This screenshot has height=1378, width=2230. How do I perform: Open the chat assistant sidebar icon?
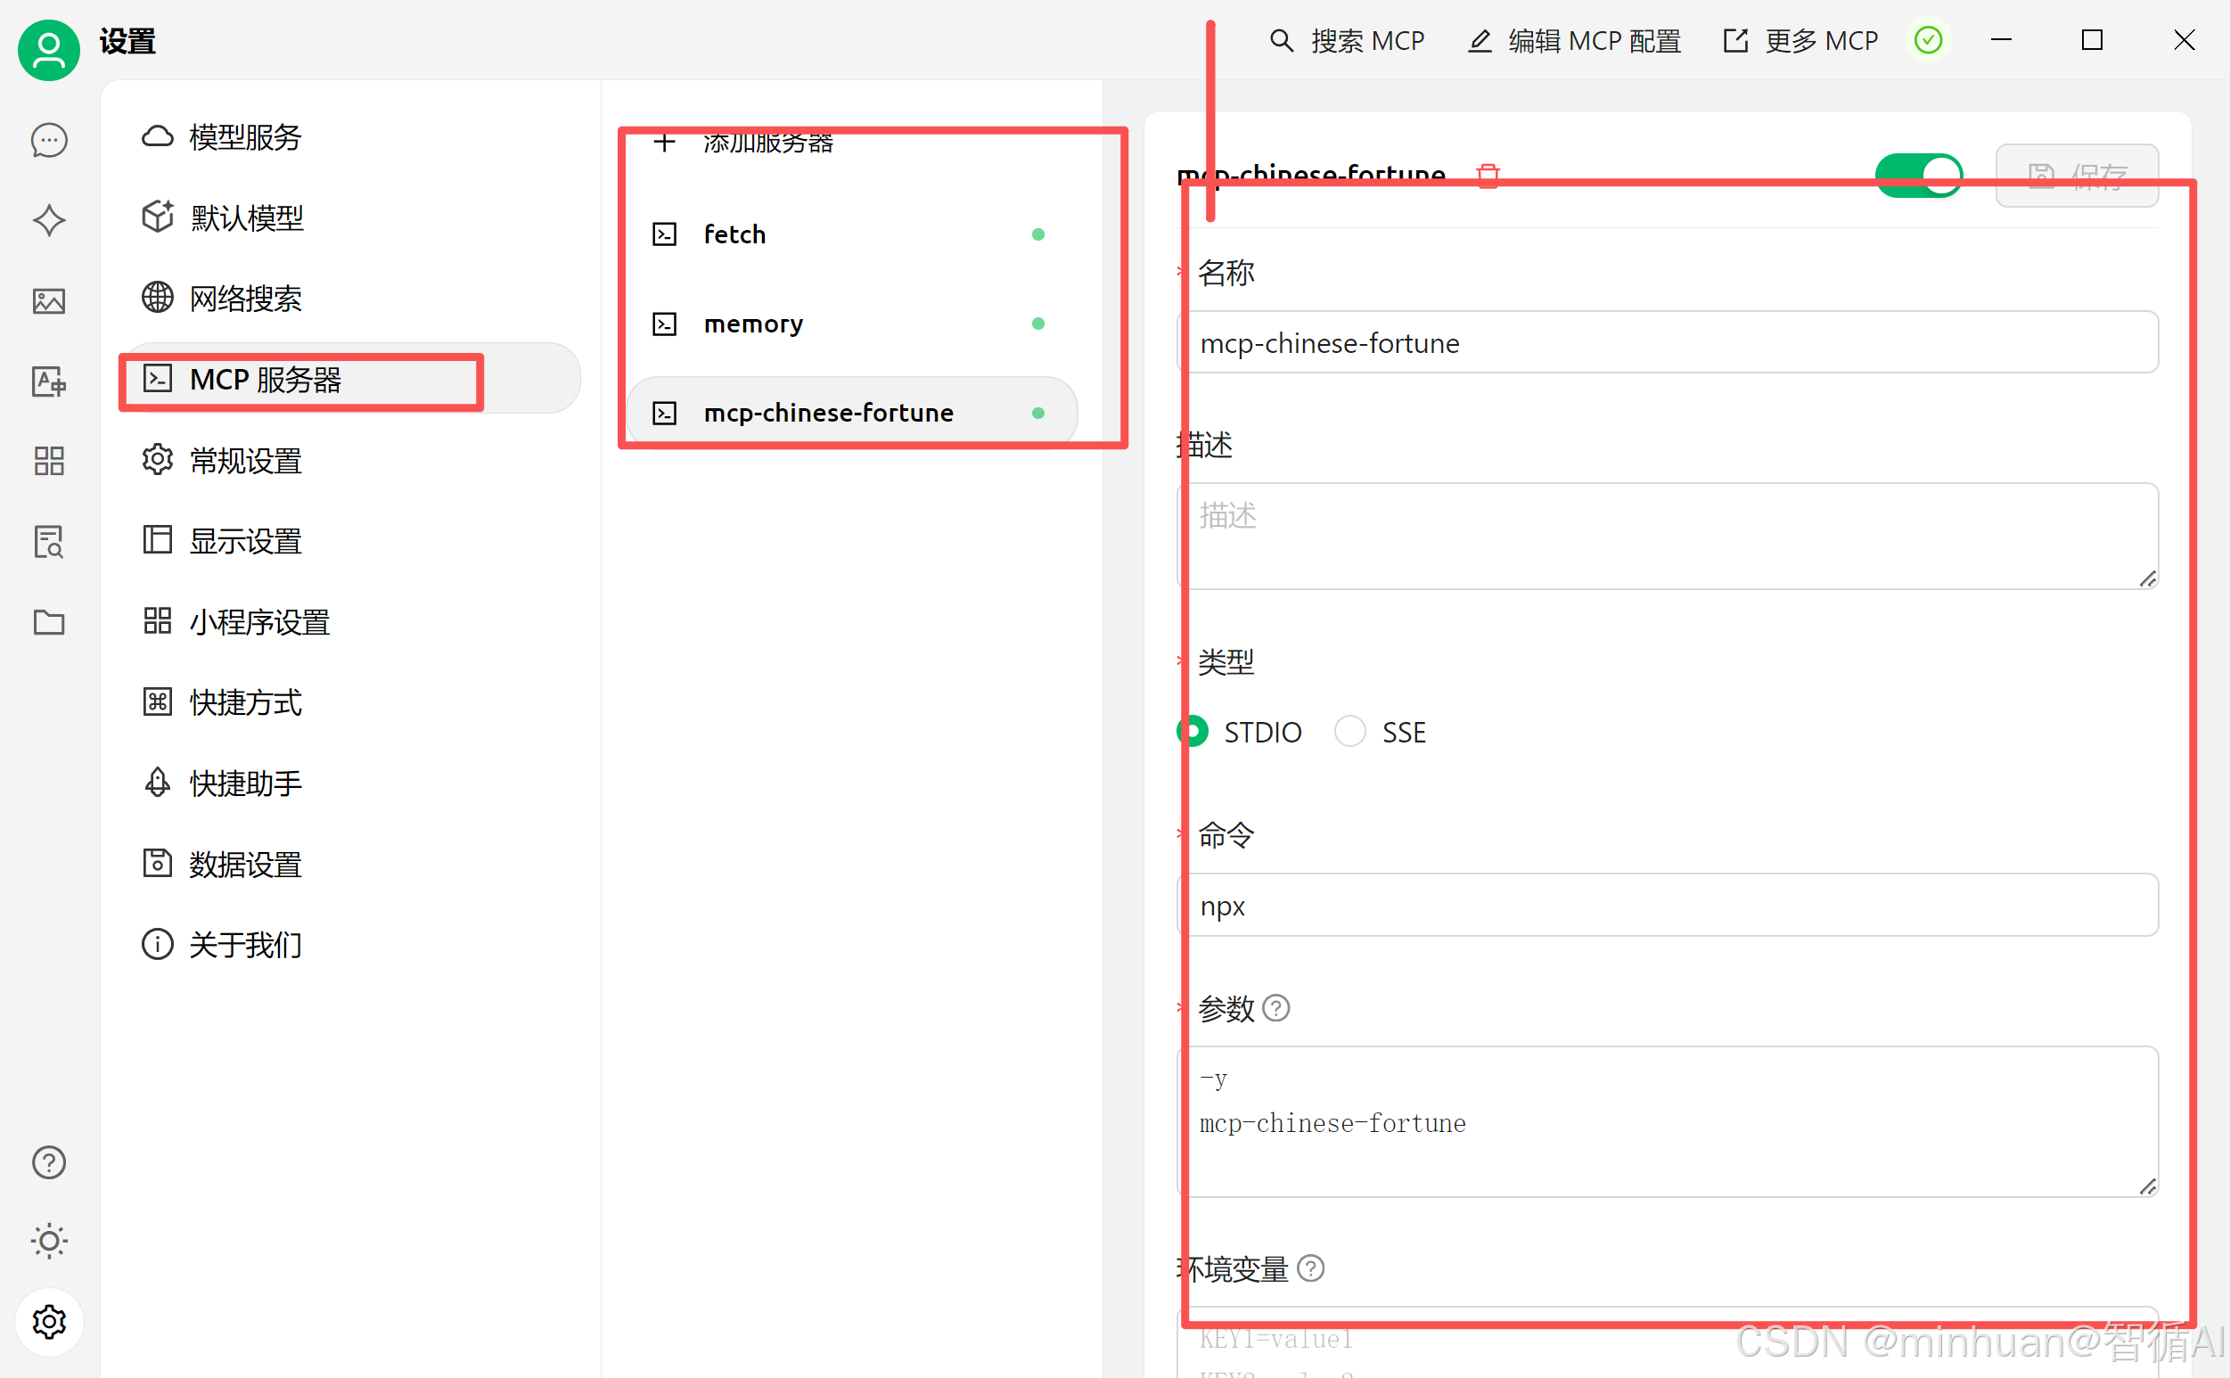[x=48, y=140]
